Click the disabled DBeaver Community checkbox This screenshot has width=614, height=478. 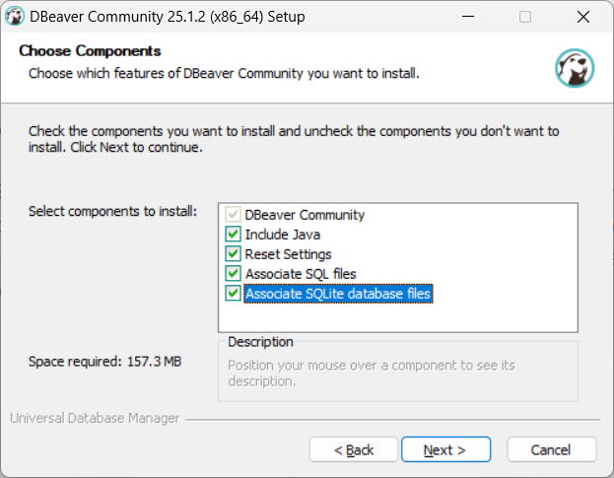point(233,215)
